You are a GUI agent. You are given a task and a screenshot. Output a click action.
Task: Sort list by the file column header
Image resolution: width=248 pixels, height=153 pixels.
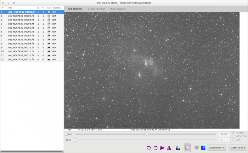22,8
